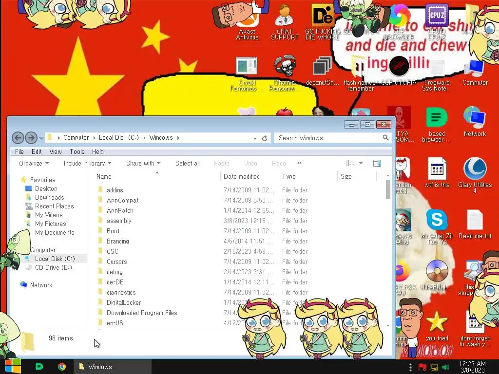
Task: Open the Share with dropdown
Action: pyautogui.click(x=143, y=163)
